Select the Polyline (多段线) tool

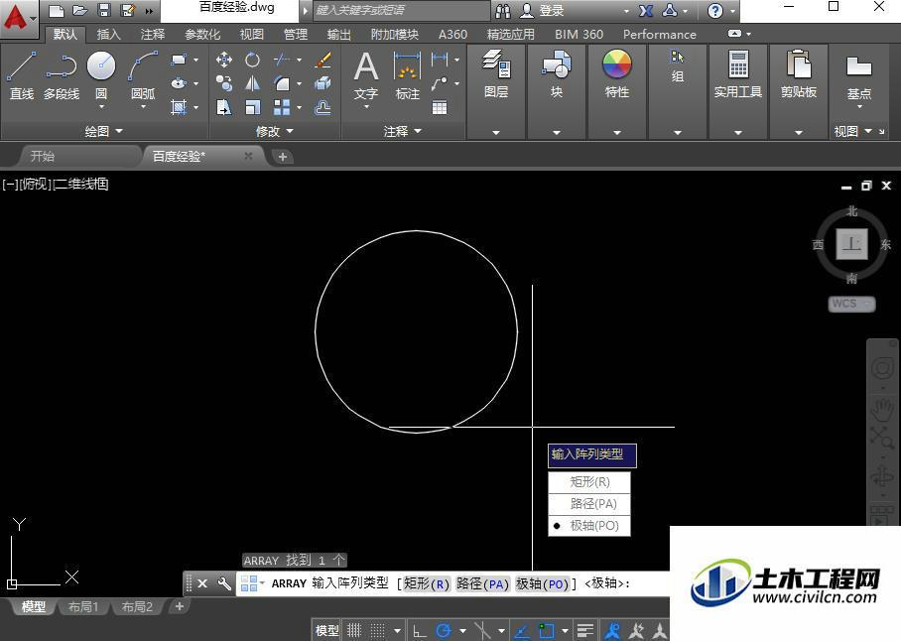62,74
